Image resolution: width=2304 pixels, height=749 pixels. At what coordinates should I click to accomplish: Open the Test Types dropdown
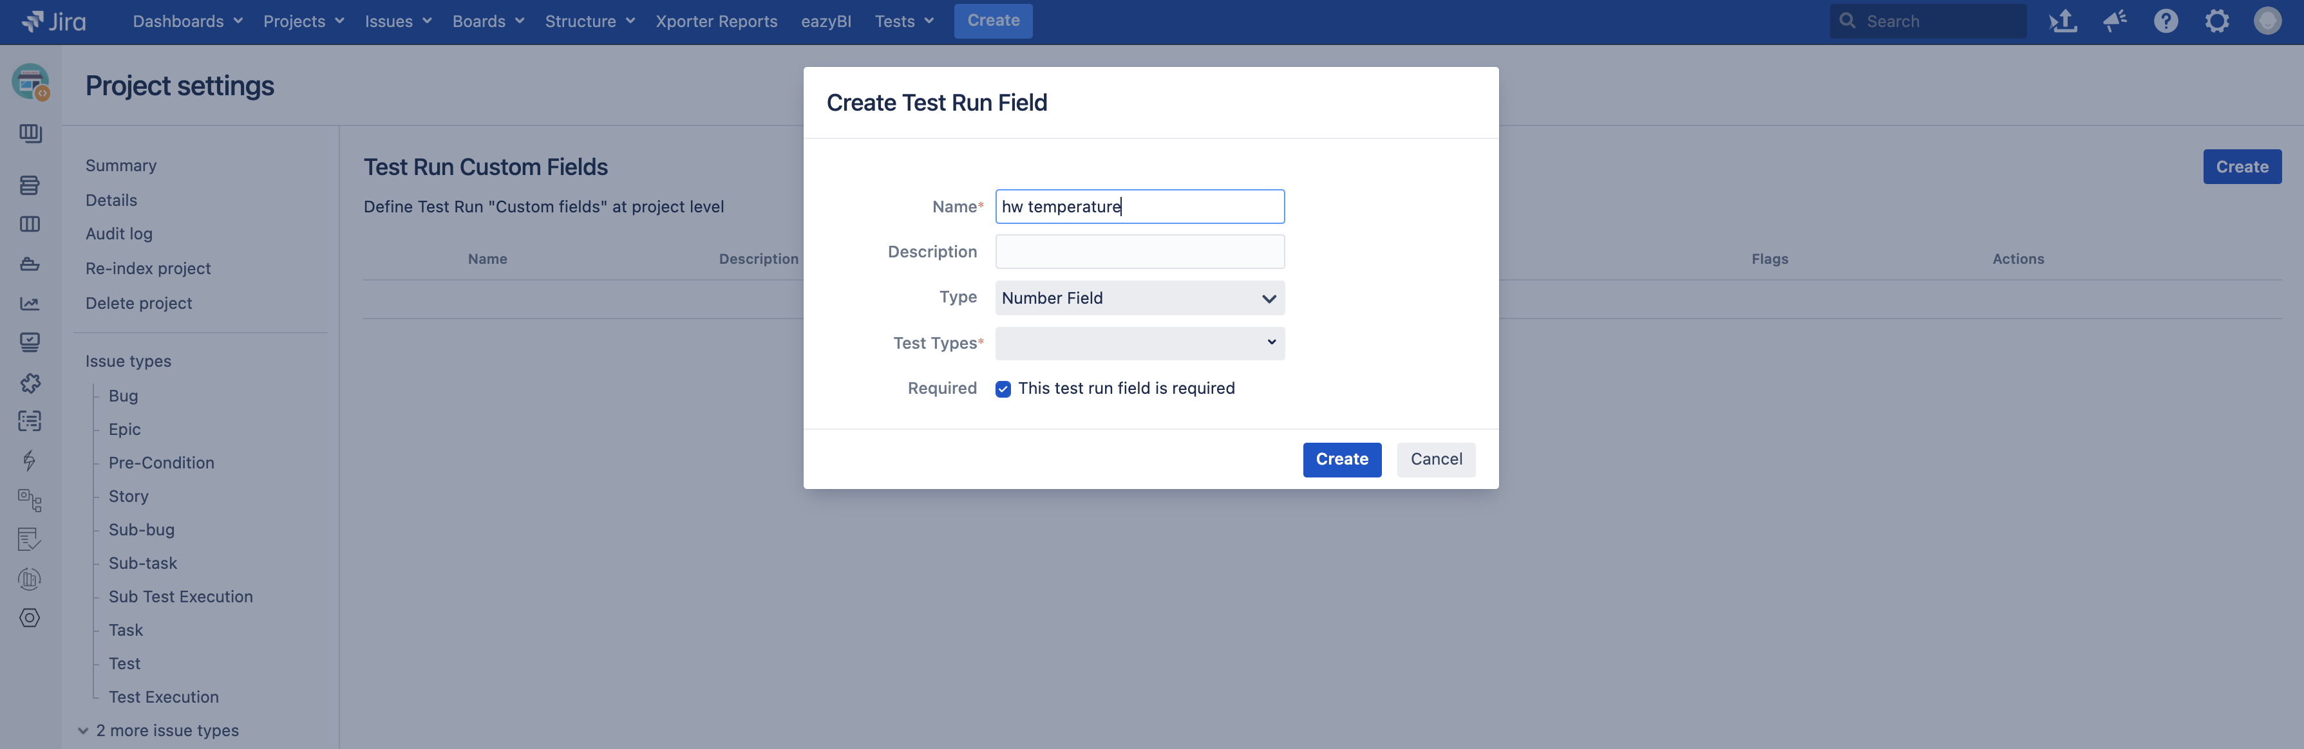click(x=1140, y=343)
